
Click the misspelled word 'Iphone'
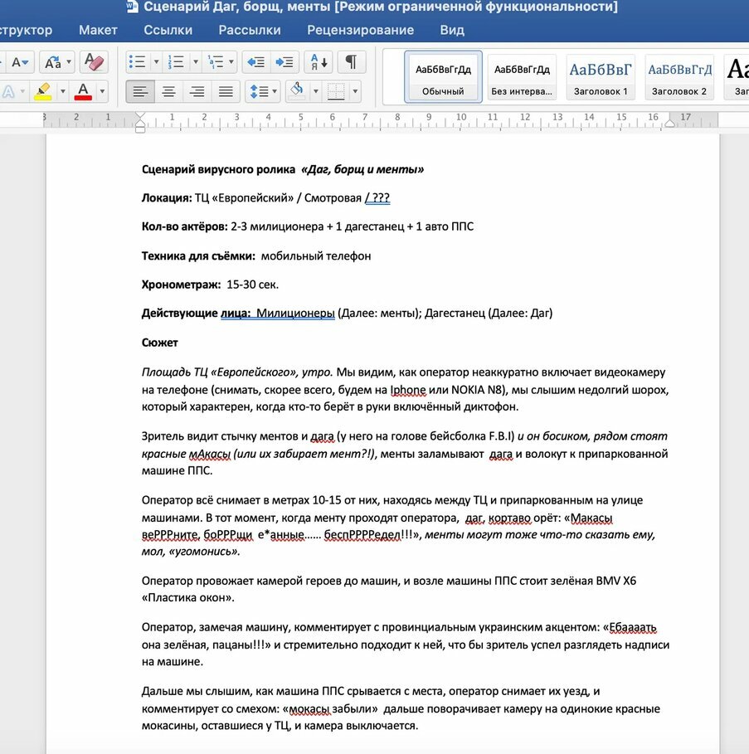click(407, 390)
